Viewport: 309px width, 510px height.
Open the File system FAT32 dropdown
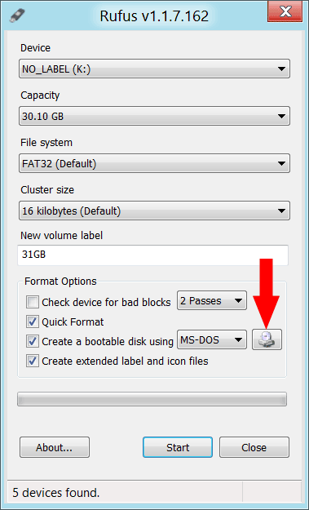(154, 163)
